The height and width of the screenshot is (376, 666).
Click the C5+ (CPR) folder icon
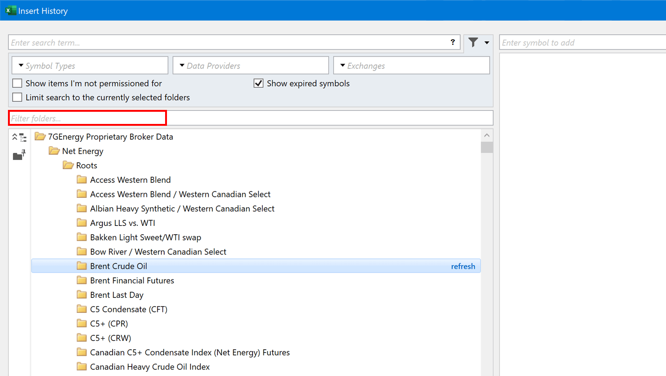click(82, 324)
